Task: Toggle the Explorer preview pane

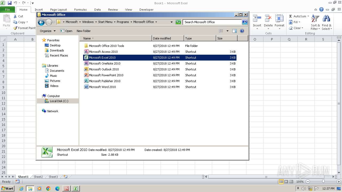Action: 234,31
